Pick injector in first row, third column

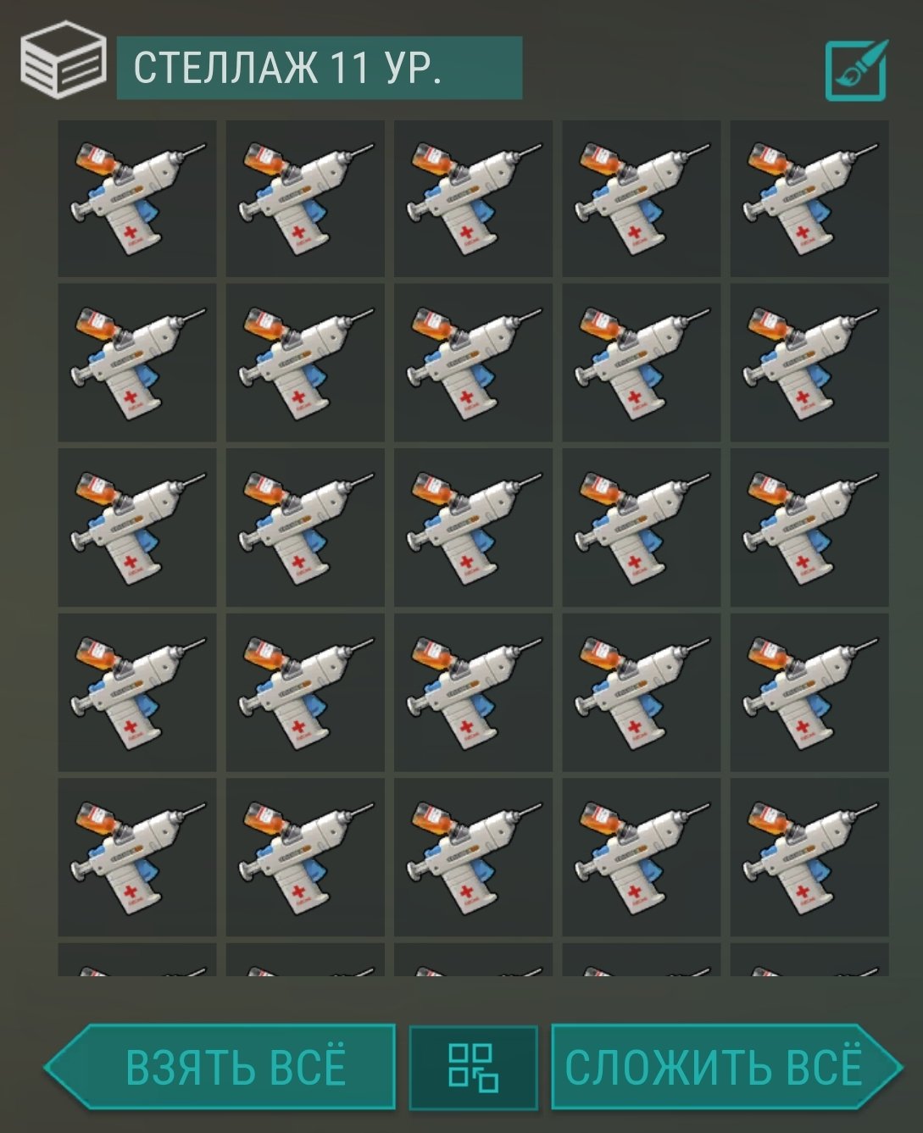(473, 198)
